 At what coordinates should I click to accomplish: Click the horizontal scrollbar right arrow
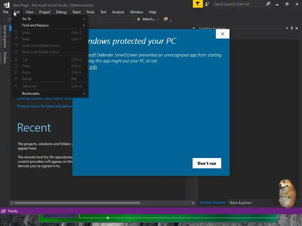(x=193, y=203)
